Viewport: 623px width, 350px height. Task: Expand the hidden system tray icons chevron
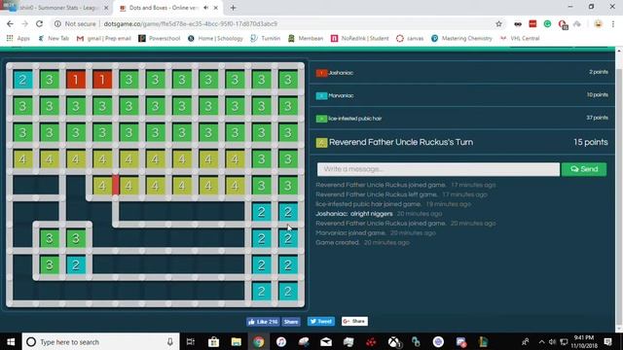click(x=541, y=341)
